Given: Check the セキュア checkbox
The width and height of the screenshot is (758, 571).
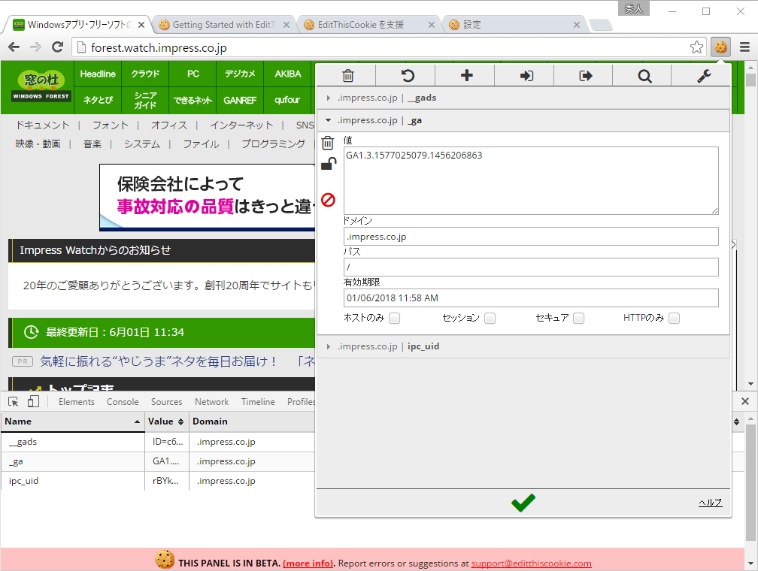Looking at the screenshot, I should click(x=579, y=318).
